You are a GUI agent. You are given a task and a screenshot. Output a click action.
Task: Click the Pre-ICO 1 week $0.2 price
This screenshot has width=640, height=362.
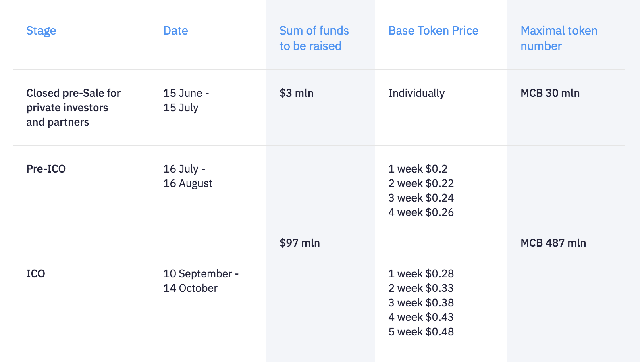418,169
